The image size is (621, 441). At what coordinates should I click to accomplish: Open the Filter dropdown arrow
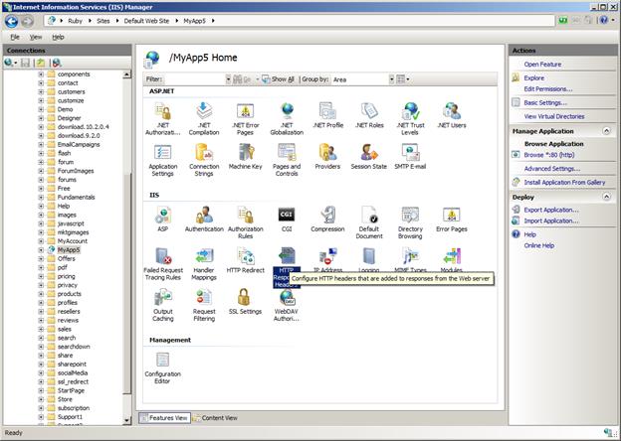[228, 79]
